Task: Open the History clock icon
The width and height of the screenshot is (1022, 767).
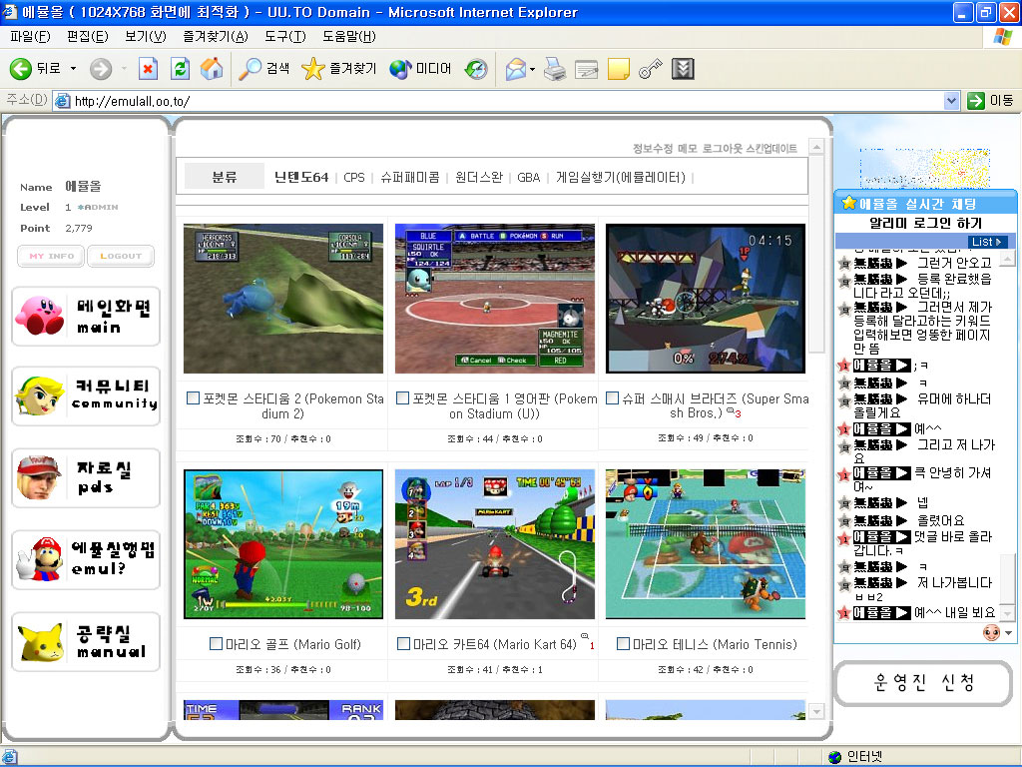Action: (476, 69)
